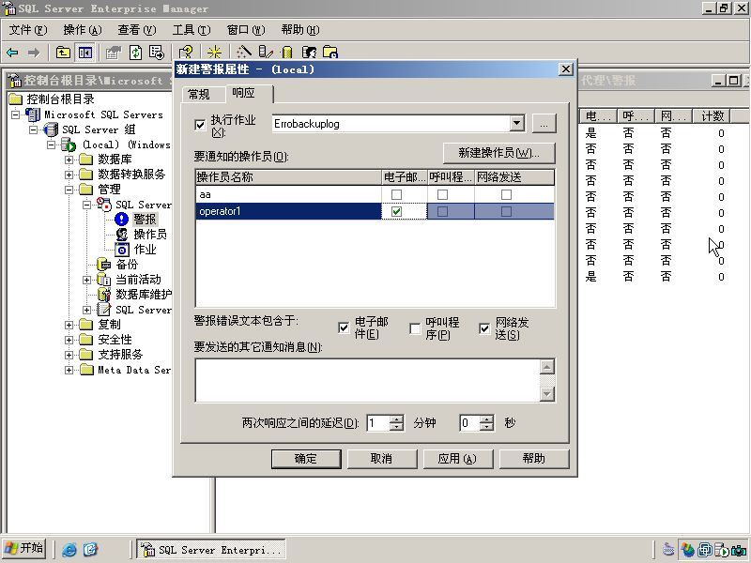Open the 工具(T) menu
The height and width of the screenshot is (563, 751).
[x=192, y=30]
